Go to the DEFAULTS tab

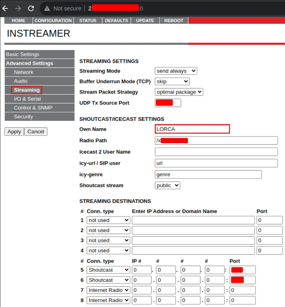tap(116, 21)
